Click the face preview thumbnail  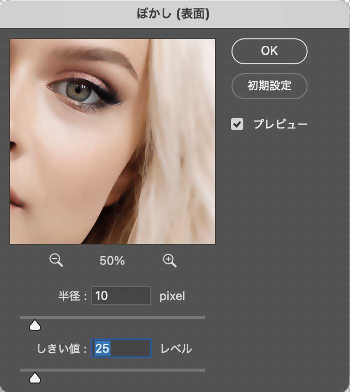point(113,141)
